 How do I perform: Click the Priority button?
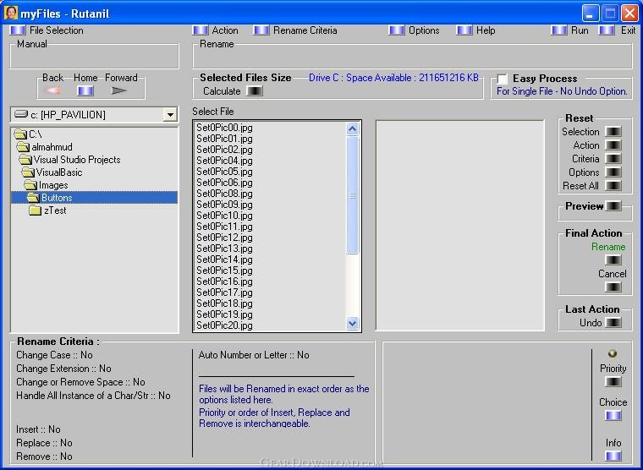coord(613,382)
